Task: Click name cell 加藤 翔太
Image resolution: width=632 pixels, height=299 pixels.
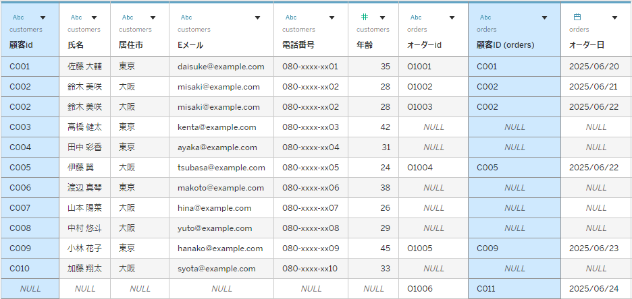Action: point(84,269)
